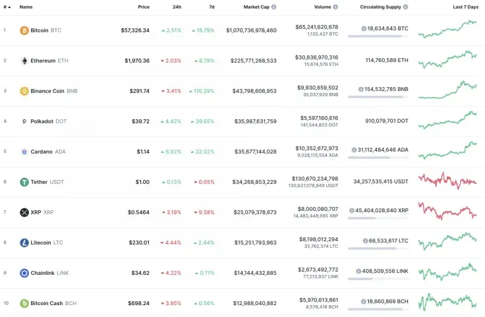
Task: Click the XRP logo icon
Action: [24, 212]
